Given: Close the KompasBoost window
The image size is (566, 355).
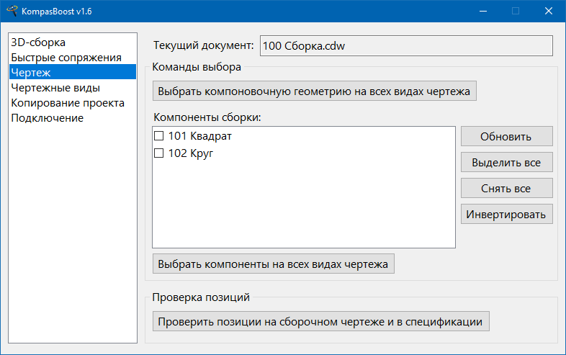Looking at the screenshot, I should pos(549,11).
